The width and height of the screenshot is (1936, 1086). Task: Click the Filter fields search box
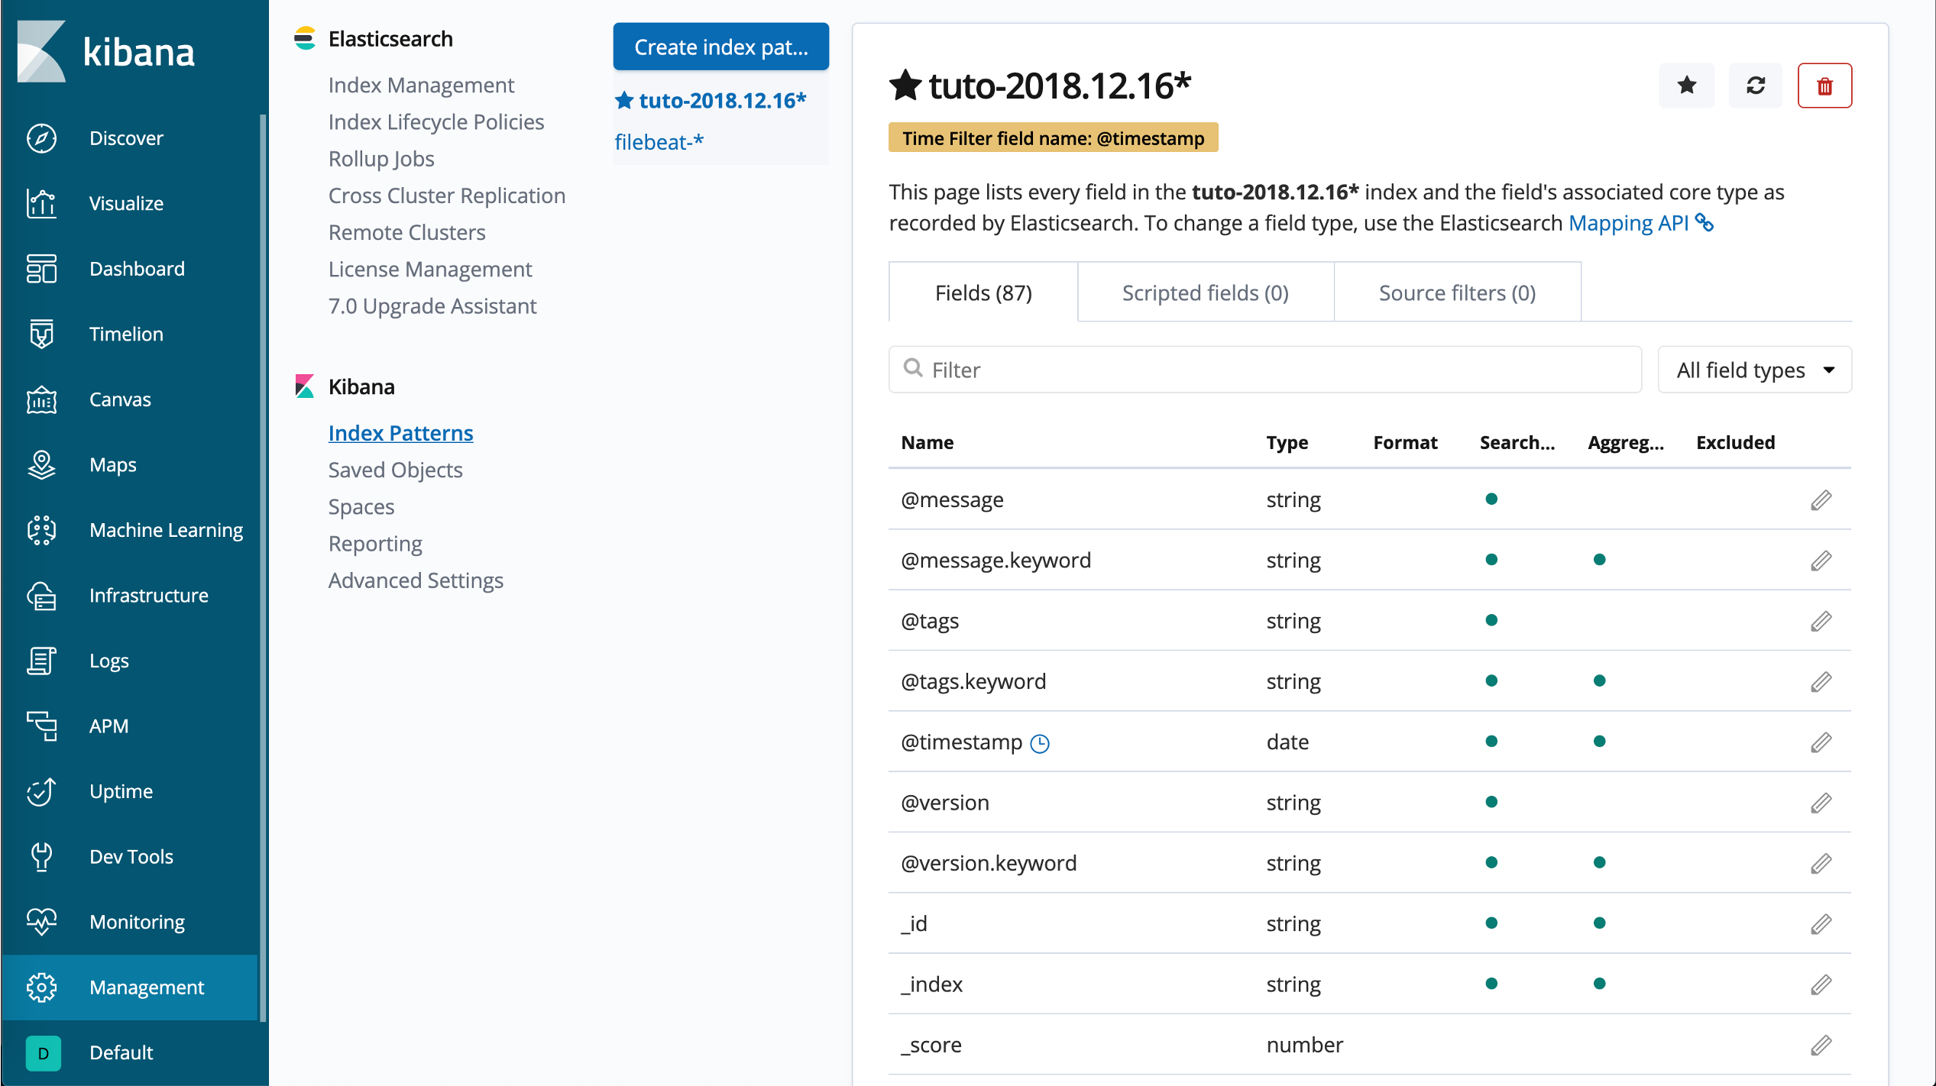(x=1264, y=370)
